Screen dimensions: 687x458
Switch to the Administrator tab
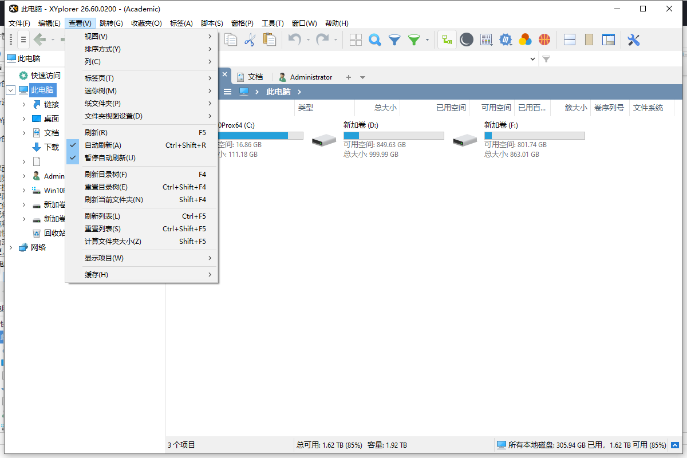click(305, 77)
